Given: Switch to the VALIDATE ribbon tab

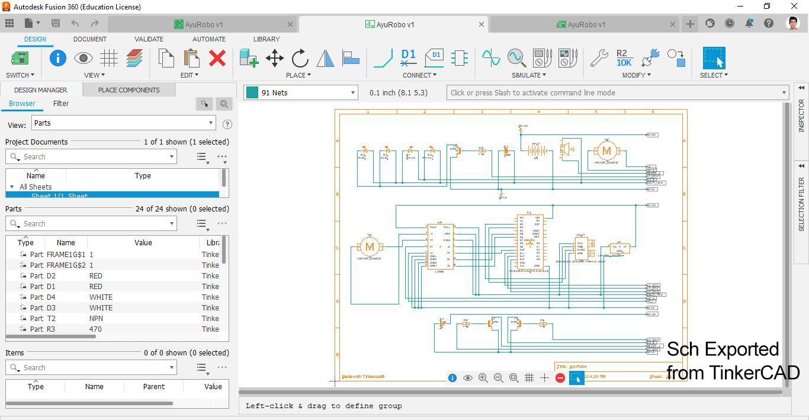Looking at the screenshot, I should coord(149,39).
